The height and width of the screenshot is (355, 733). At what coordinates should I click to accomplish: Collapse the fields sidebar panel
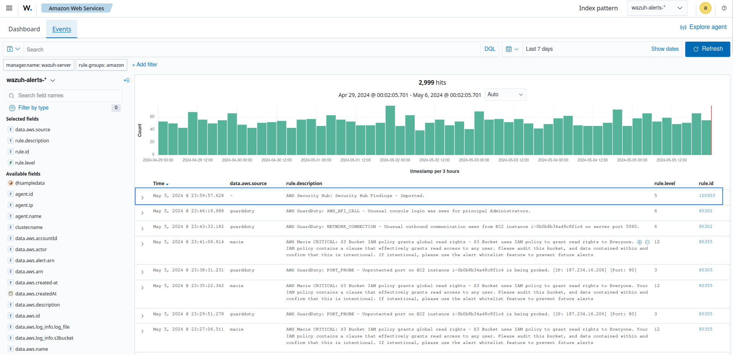point(126,80)
